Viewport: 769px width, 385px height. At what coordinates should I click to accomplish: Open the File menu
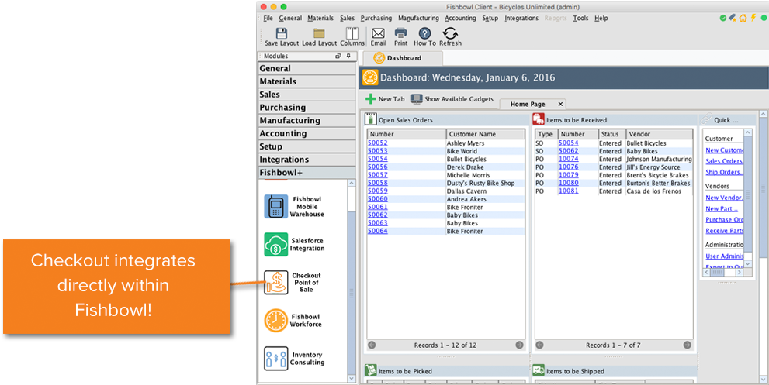pyautogui.click(x=268, y=18)
